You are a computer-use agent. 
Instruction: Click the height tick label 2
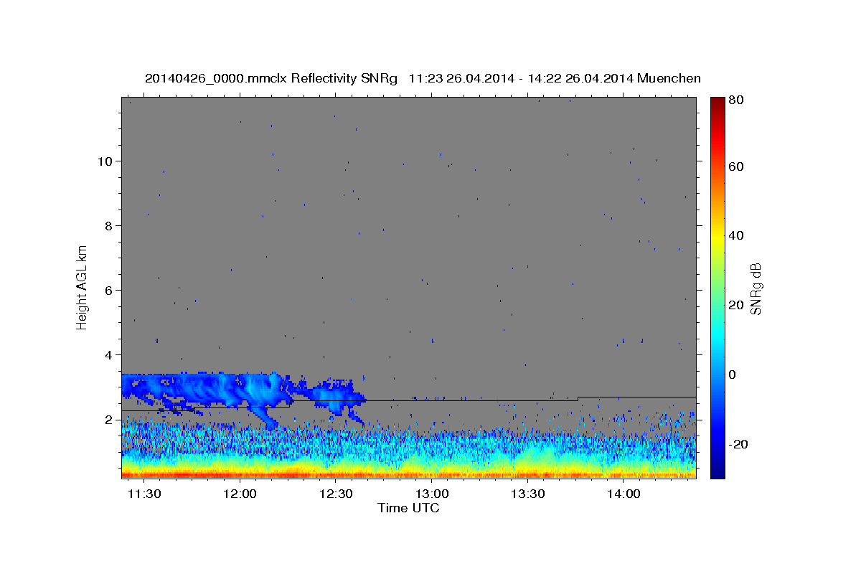(x=108, y=420)
